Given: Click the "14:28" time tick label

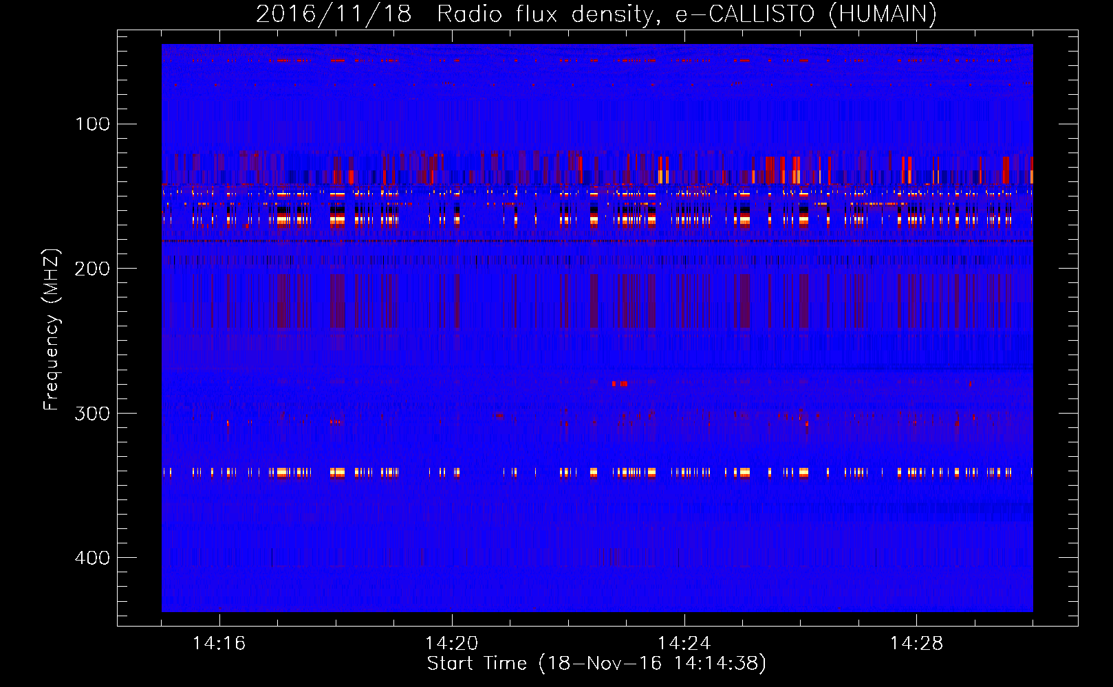Looking at the screenshot, I should coord(916,643).
